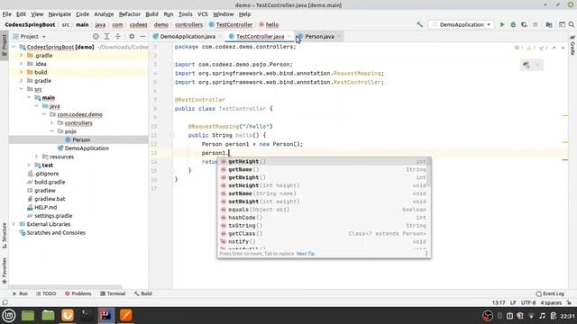Open the Gradle side tool window
Image resolution: width=577 pixels, height=324 pixels.
pos(572,46)
